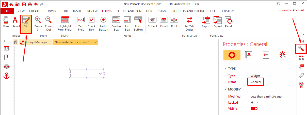Collapse the ribbon with the chevron
The height and width of the screenshot is (115, 307).
303,35
